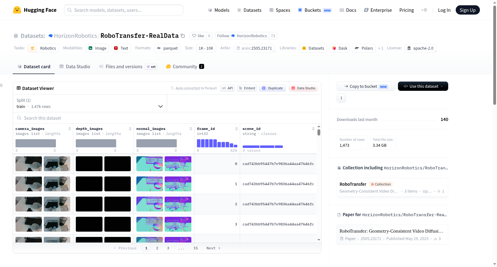This screenshot has height=267, width=497.
Task: Go to Spaces in top navigation
Action: (x=280, y=10)
